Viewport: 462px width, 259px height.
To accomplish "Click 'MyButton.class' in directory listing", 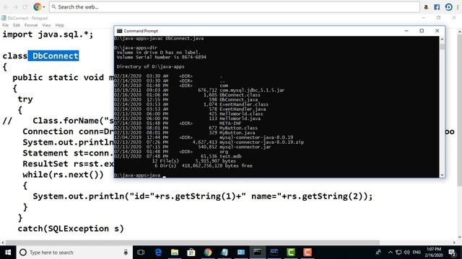I will pyautogui.click(x=238, y=128).
